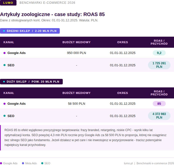Click the '9,2' ROAS pill
Viewport: 174px width, 165px height.
pyautogui.click(x=159, y=53)
